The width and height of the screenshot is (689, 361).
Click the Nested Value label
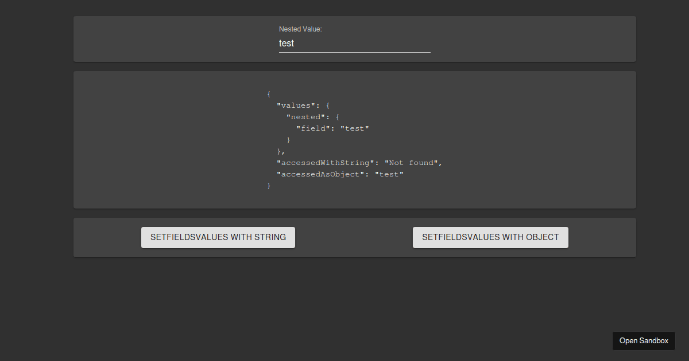coord(300,29)
